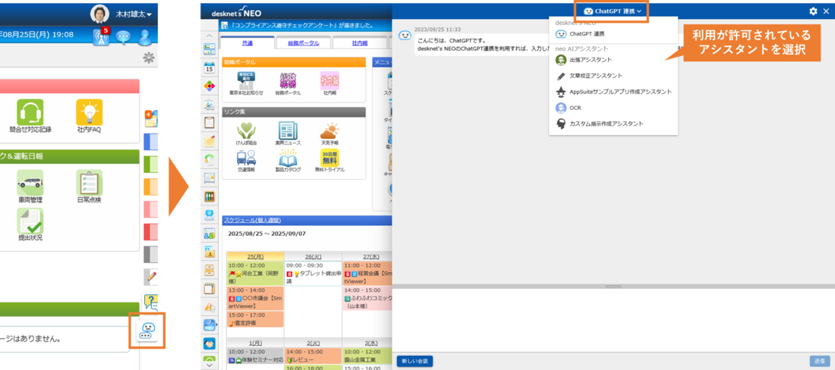835x370 pixels.
Task: Open the 業界ニュース newspaper icon
Action: coord(288,130)
